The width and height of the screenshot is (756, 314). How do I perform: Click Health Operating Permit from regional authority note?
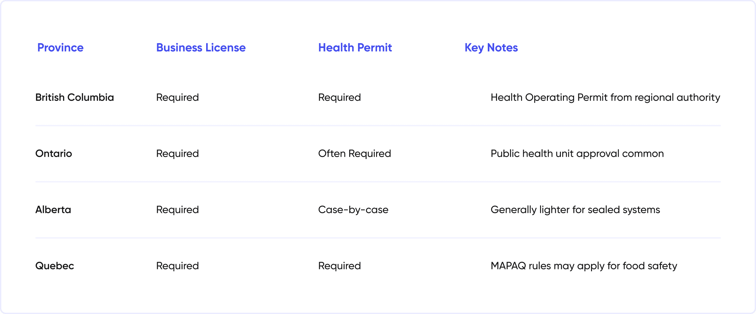605,98
